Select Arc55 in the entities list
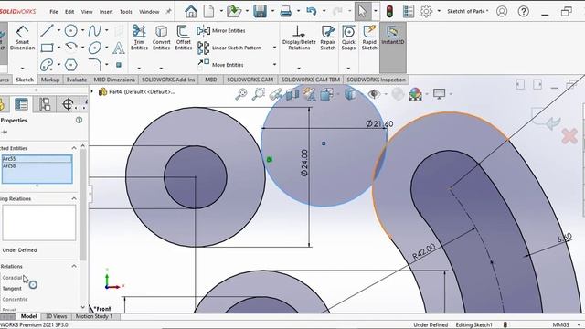Image resolution: width=585 pixels, height=329 pixels. click(x=37, y=159)
